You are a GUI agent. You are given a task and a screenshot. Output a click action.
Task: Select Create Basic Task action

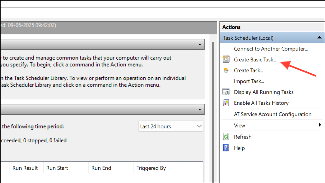(x=255, y=60)
